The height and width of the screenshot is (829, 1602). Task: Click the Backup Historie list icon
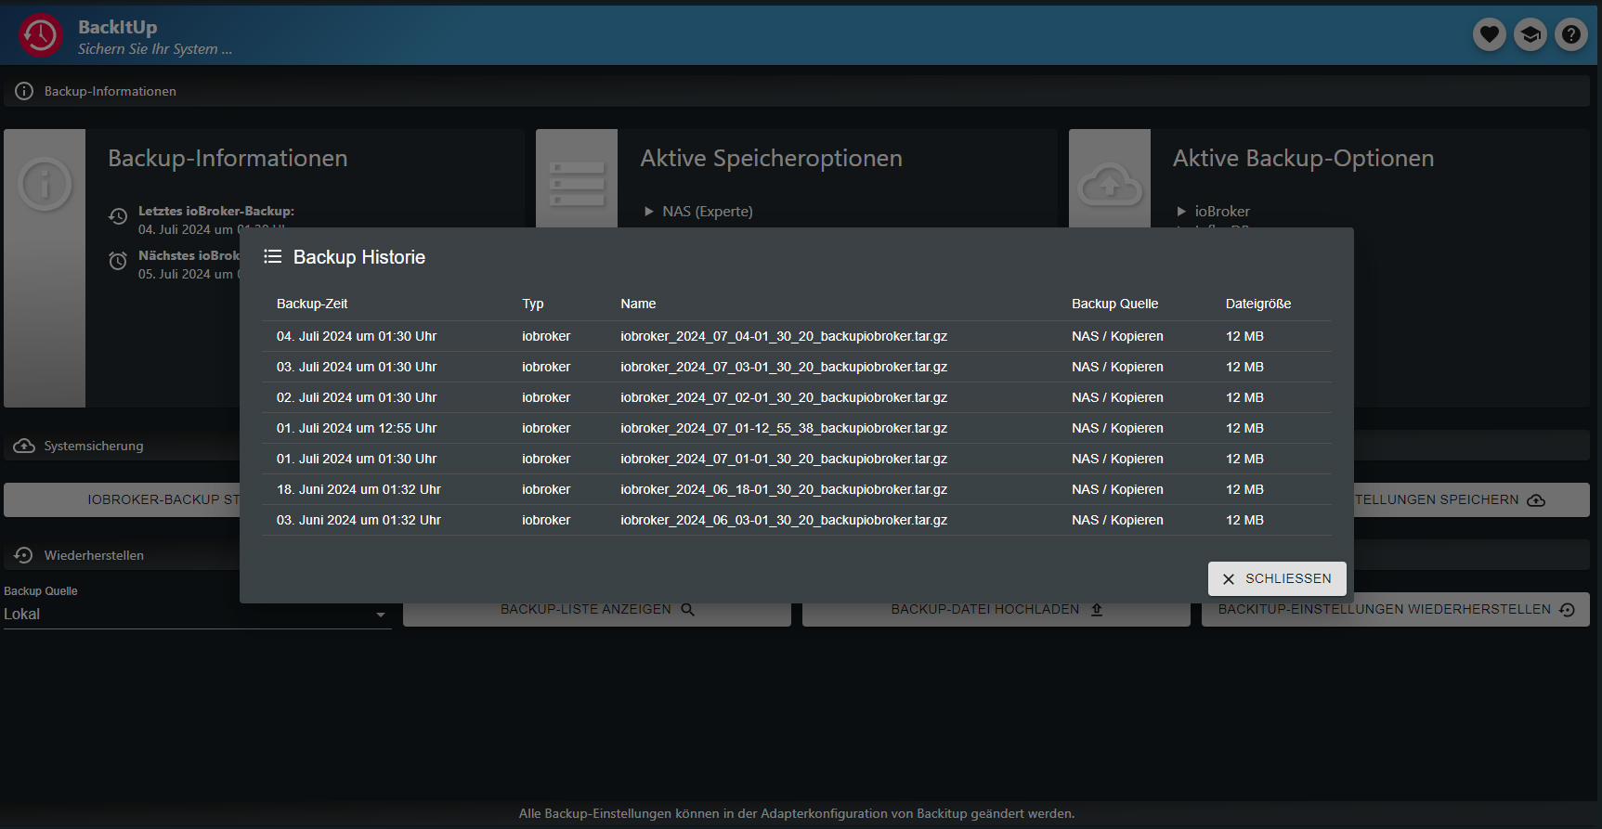[272, 257]
